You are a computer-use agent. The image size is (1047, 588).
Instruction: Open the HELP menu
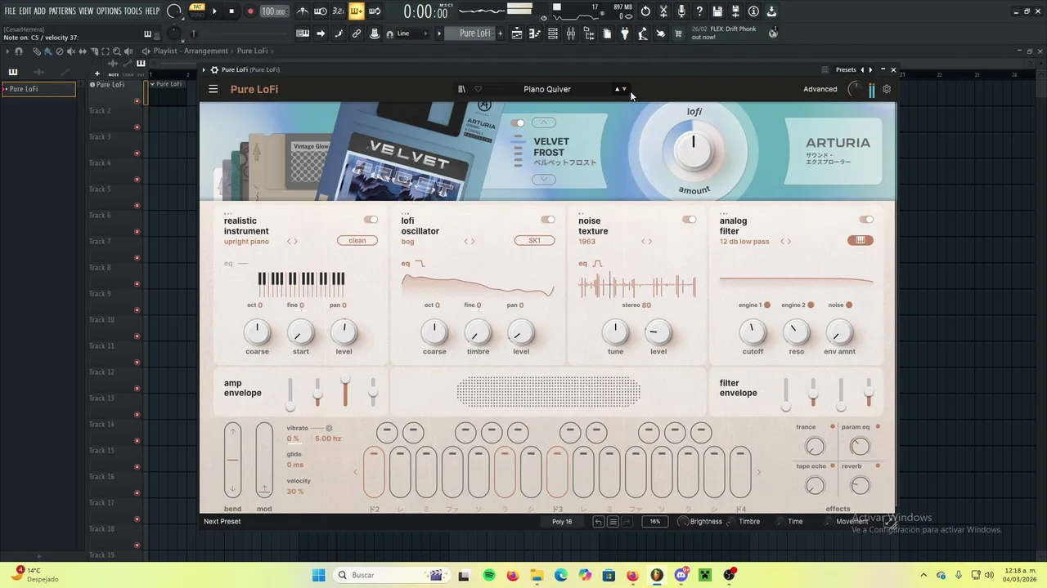point(153,11)
